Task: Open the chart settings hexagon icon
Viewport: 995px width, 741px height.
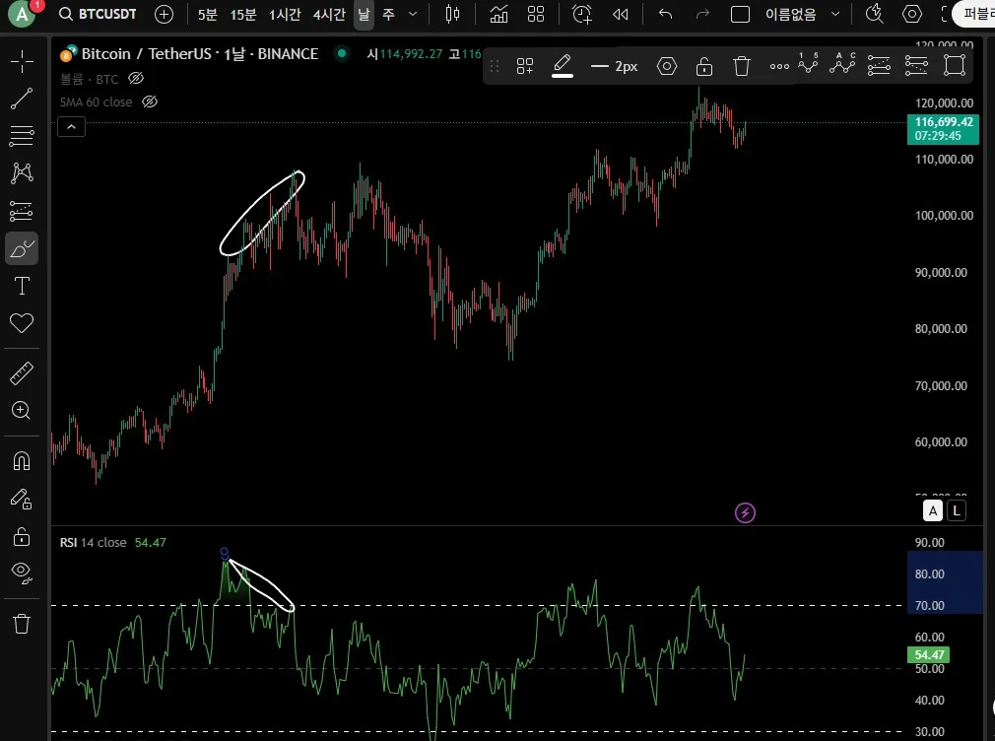Action: [x=912, y=14]
